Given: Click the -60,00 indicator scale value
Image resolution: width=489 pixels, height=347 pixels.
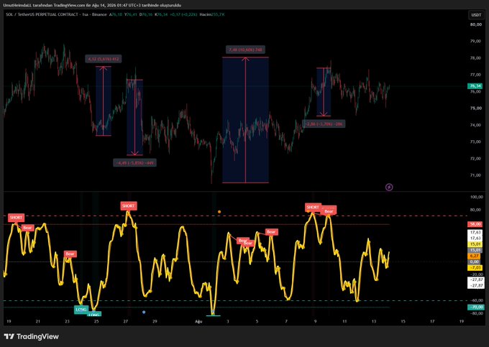Looking at the screenshot, I should [x=476, y=300].
